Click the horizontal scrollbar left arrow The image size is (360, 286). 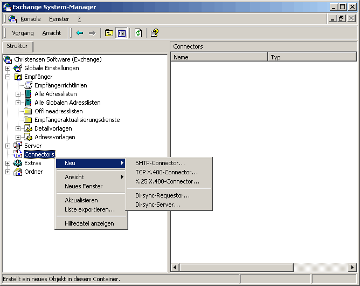tap(175, 267)
